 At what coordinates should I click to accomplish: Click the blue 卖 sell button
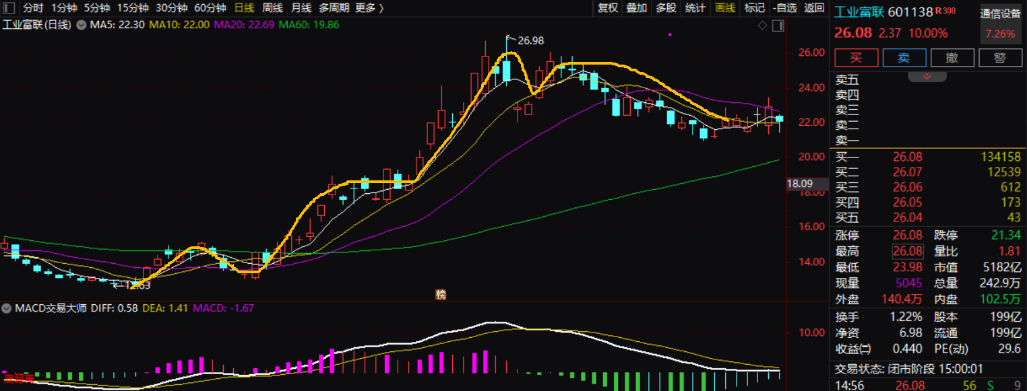904,58
